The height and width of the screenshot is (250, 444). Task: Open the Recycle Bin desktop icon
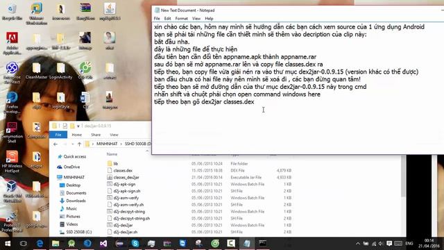[x=12, y=12]
